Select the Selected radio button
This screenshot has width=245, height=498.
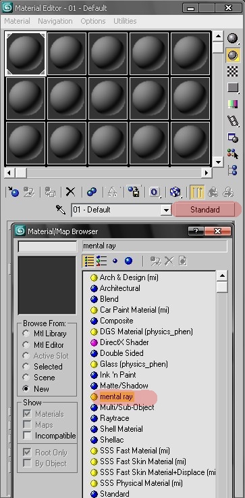click(x=26, y=367)
